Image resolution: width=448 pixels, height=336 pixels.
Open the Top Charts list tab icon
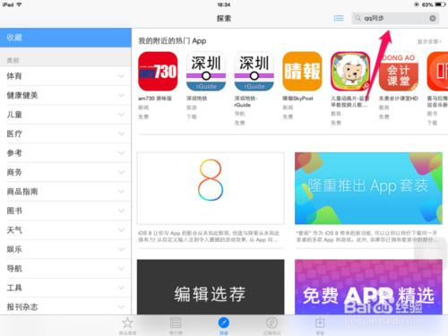176,323
